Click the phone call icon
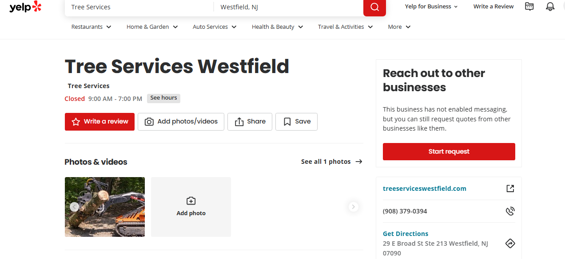This screenshot has width=565, height=259. [x=510, y=211]
